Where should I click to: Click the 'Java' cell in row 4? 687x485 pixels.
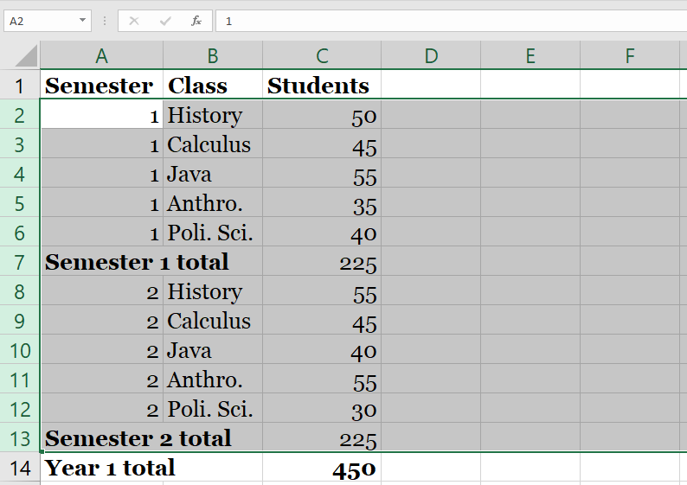(x=213, y=174)
